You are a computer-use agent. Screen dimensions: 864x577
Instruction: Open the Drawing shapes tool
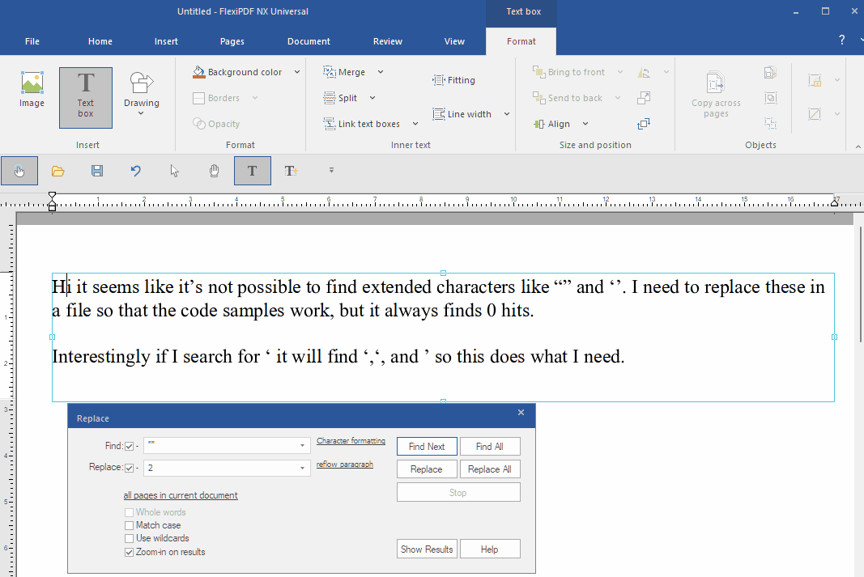click(x=141, y=93)
